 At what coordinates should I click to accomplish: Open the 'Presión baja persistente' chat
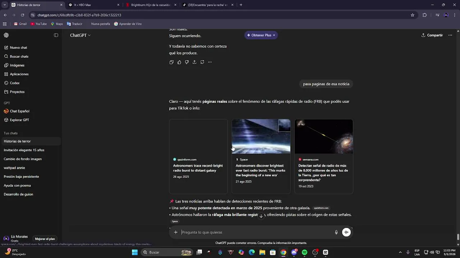coord(31,177)
